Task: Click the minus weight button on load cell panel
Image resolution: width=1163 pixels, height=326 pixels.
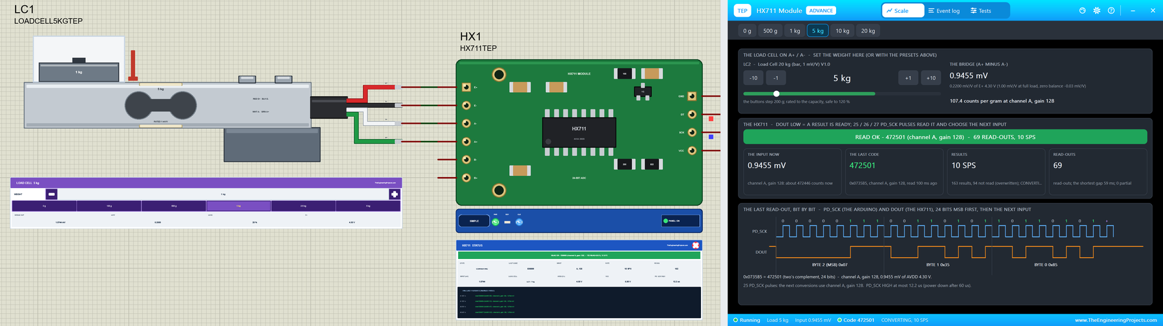Action: [52, 194]
